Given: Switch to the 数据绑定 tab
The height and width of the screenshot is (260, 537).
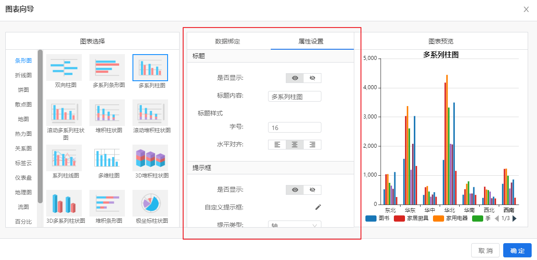Looking at the screenshot, I should coord(228,41).
